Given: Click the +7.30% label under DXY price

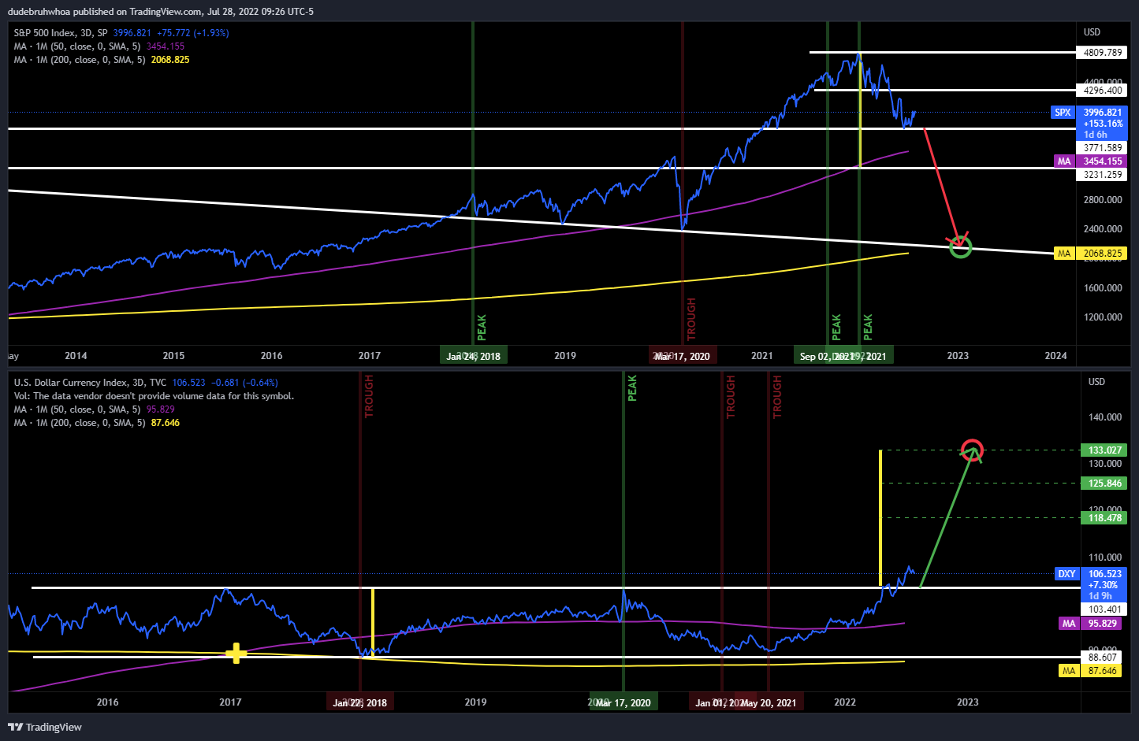Looking at the screenshot, I should [x=1103, y=585].
